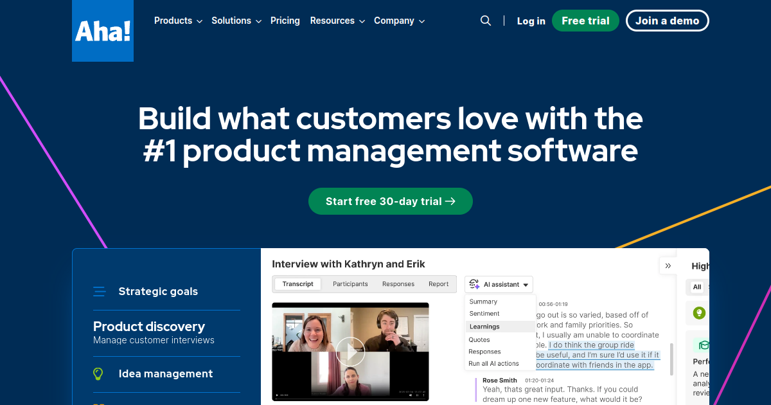Choose Responses in AI assistant menu
Screen dimensions: 771x405
point(484,352)
